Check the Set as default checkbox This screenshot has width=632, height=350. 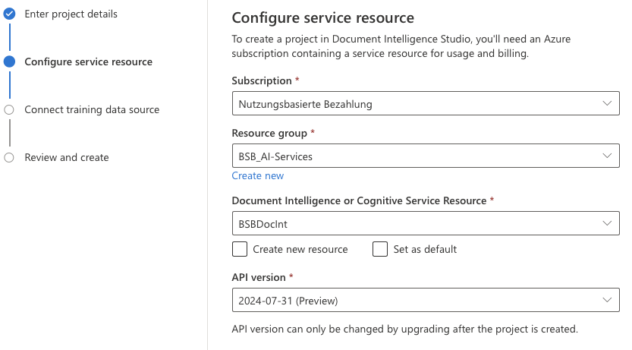tap(380, 249)
